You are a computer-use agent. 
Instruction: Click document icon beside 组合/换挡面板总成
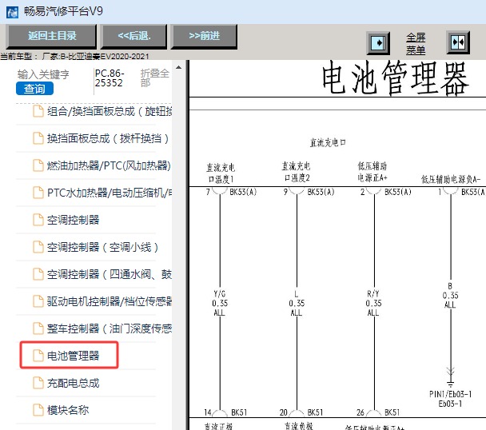pos(38,111)
